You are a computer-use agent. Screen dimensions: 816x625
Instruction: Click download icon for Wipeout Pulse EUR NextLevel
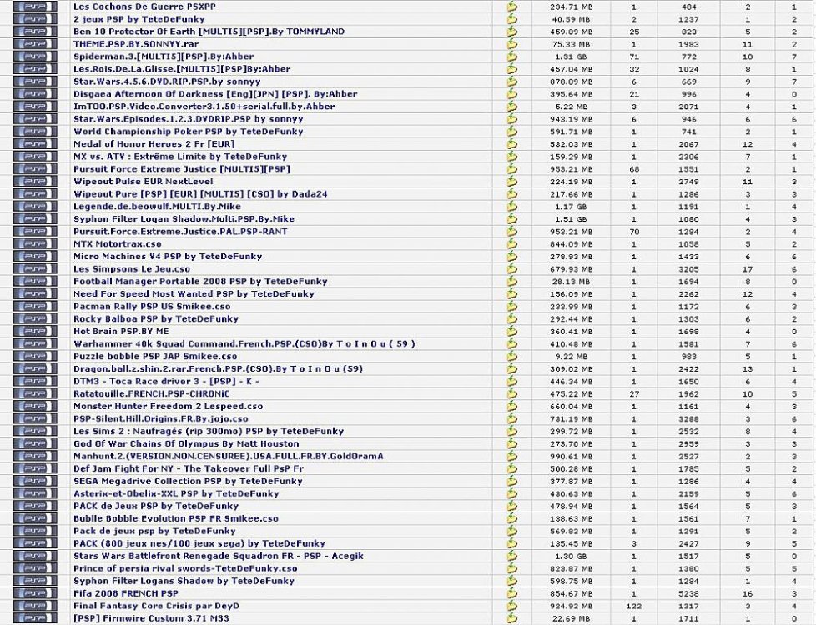(x=512, y=182)
